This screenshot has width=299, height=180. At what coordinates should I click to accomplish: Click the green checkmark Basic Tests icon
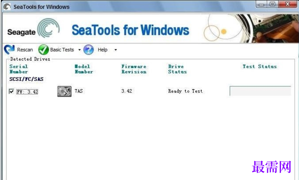(x=43, y=50)
